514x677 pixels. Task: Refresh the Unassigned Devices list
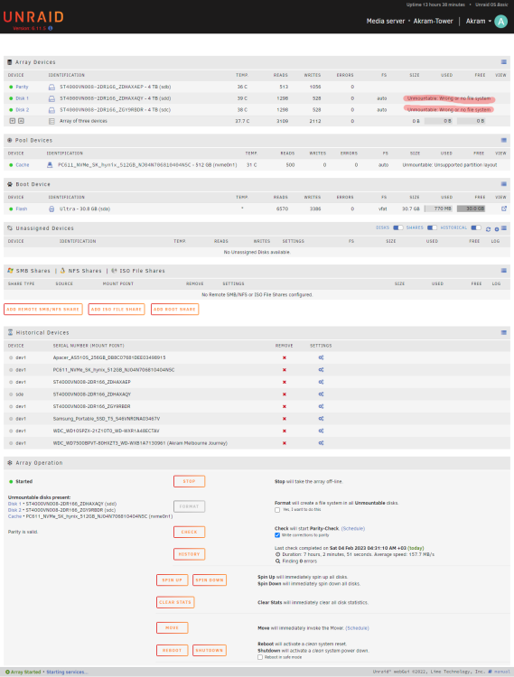point(488,229)
